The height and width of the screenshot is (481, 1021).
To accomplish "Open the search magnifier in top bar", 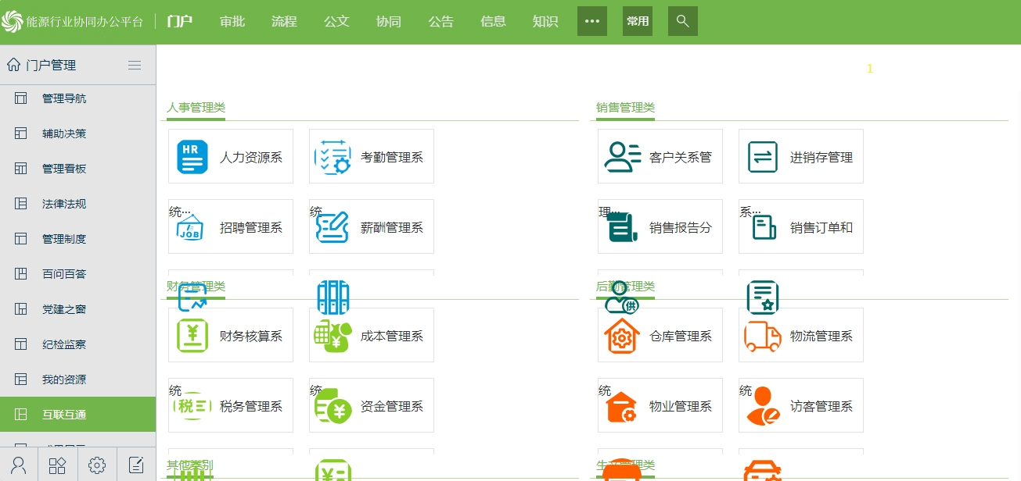I will click(682, 21).
